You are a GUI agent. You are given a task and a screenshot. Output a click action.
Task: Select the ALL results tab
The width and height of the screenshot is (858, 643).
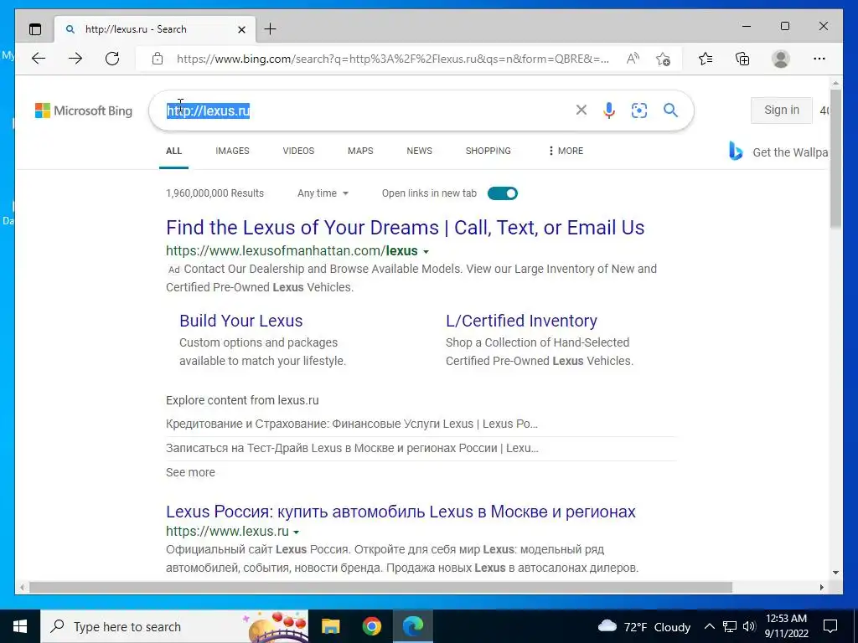click(174, 151)
